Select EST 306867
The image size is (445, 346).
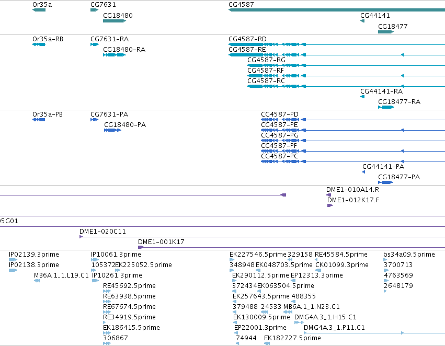tap(107, 343)
